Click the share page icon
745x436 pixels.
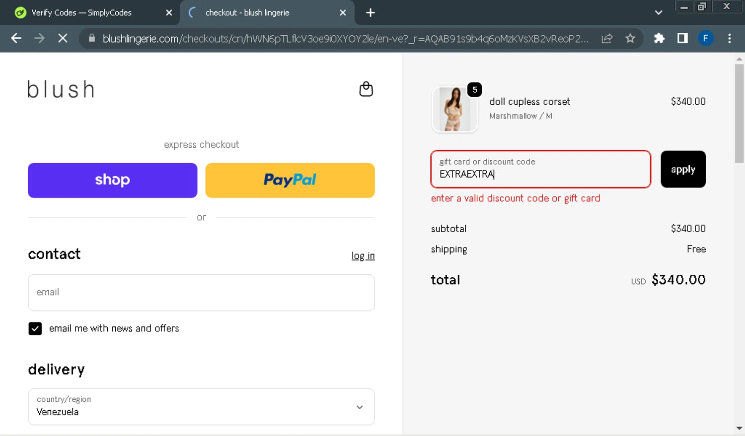coord(607,38)
